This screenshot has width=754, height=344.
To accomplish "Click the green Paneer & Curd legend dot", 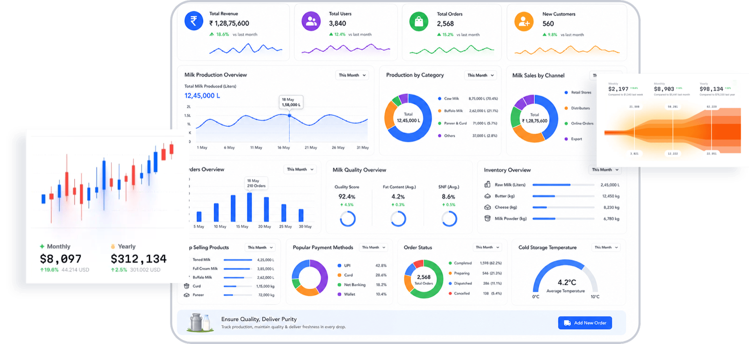I will (x=440, y=123).
